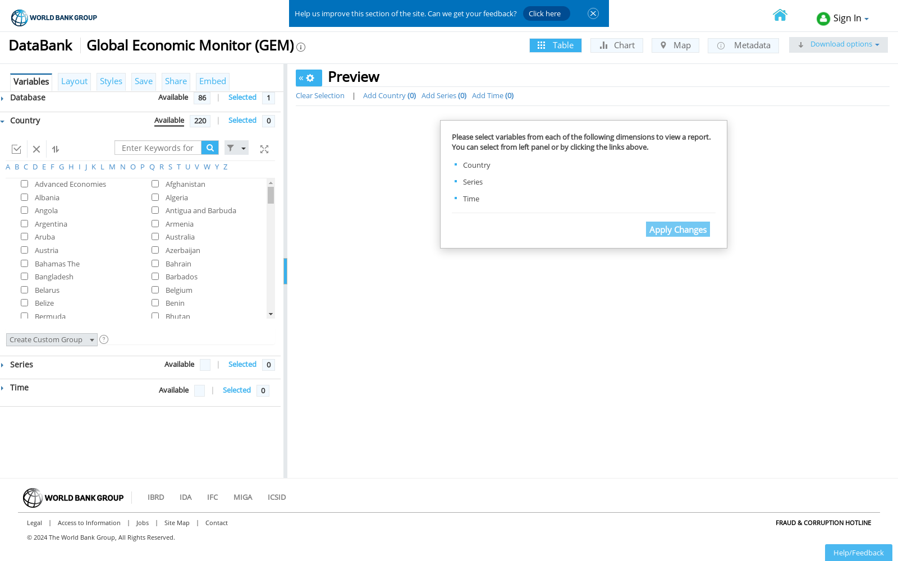This screenshot has width=898, height=561.
Task: Click Add Series (0) link
Action: [x=444, y=96]
